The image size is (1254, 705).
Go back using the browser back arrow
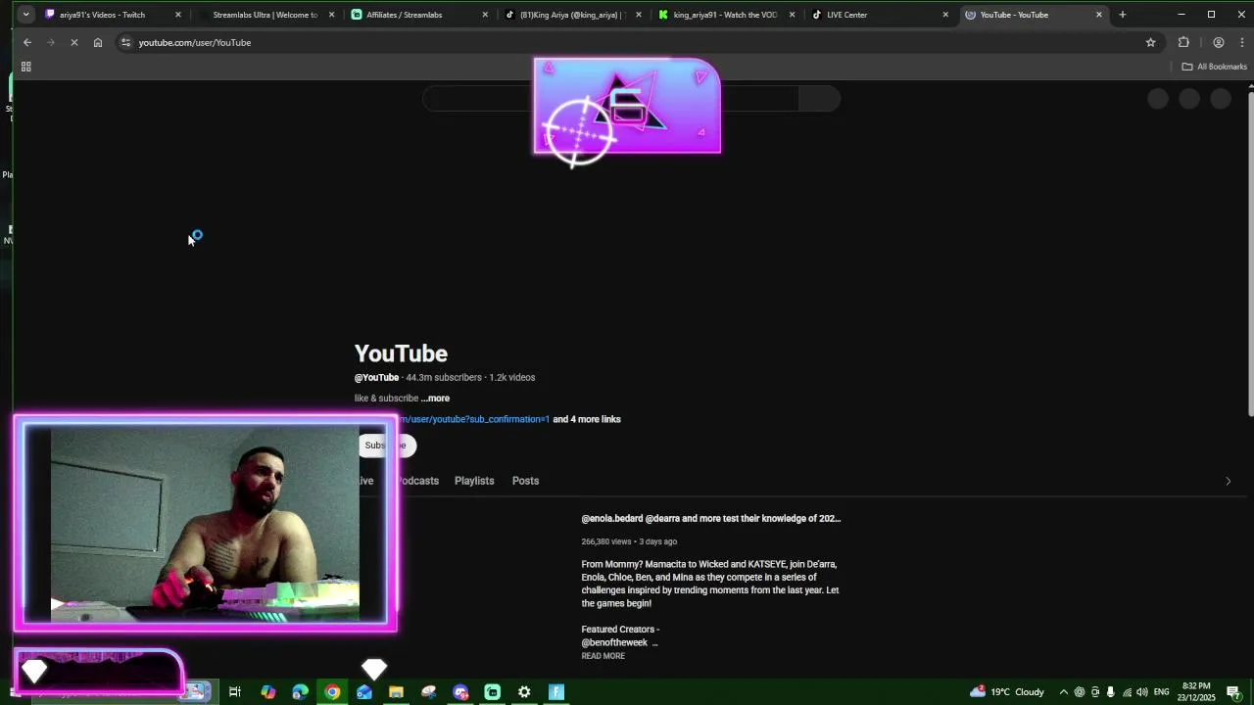pos(27,43)
